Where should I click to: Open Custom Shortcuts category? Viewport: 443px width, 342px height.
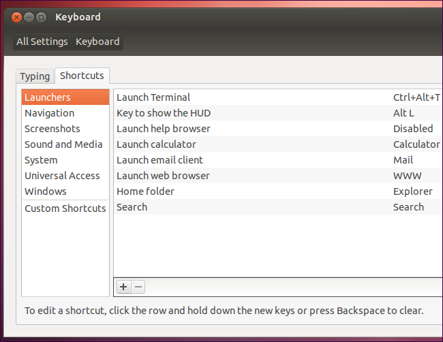(65, 208)
